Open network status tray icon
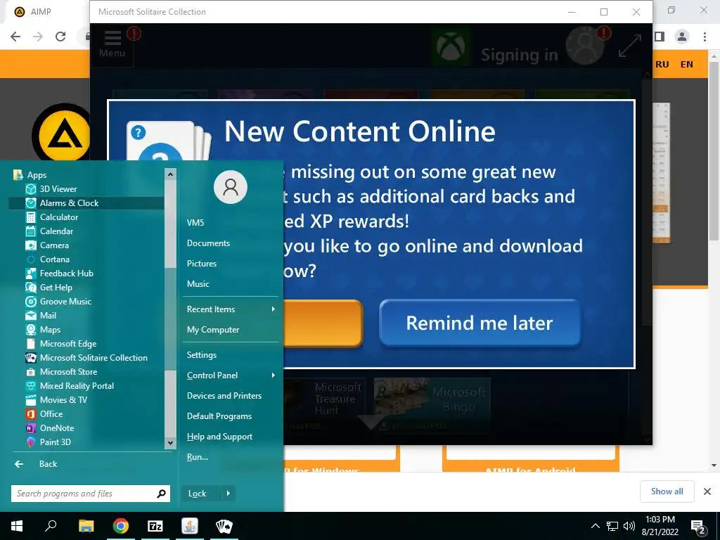Screen dimensions: 720x540 click(612, 526)
